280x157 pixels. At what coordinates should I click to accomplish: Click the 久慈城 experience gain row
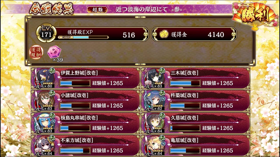tap(195, 123)
